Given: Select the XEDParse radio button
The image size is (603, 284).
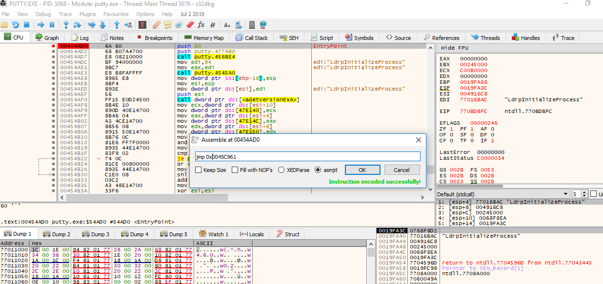Looking at the screenshot, I should [x=281, y=170].
